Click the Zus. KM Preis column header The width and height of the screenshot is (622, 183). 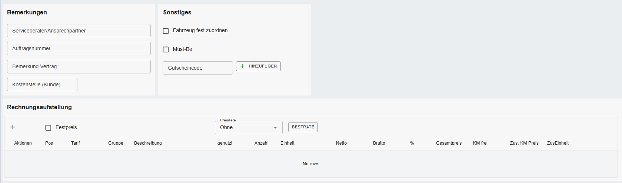(524, 143)
